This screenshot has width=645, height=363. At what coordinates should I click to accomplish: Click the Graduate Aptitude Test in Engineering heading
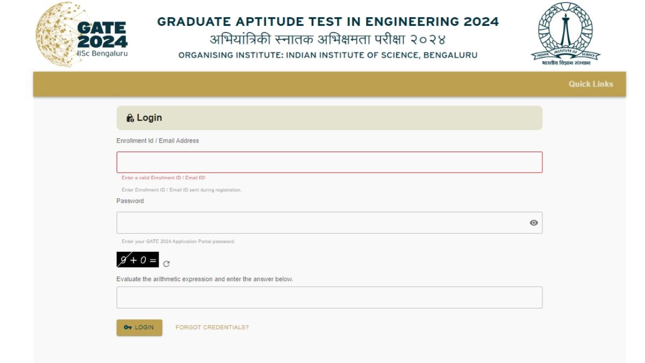[328, 22]
